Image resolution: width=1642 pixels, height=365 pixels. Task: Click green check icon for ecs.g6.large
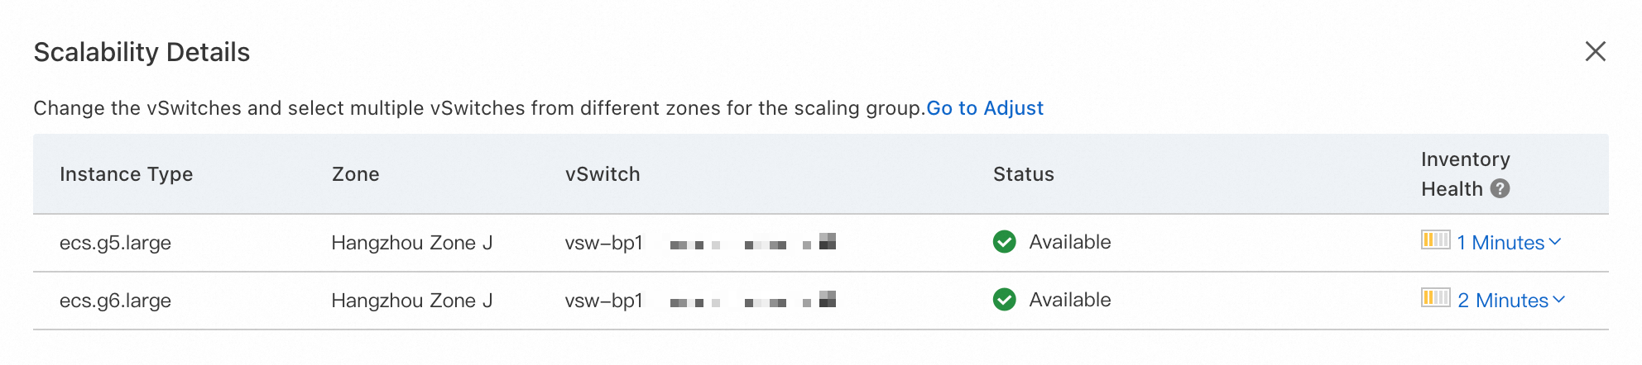[x=1004, y=300]
